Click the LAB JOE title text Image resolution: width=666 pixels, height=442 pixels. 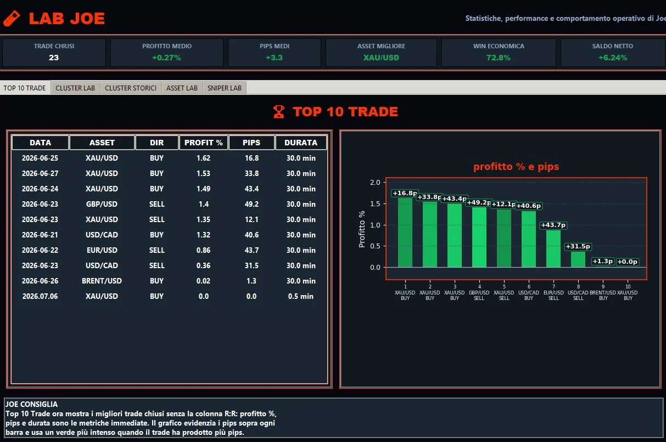click(66, 19)
